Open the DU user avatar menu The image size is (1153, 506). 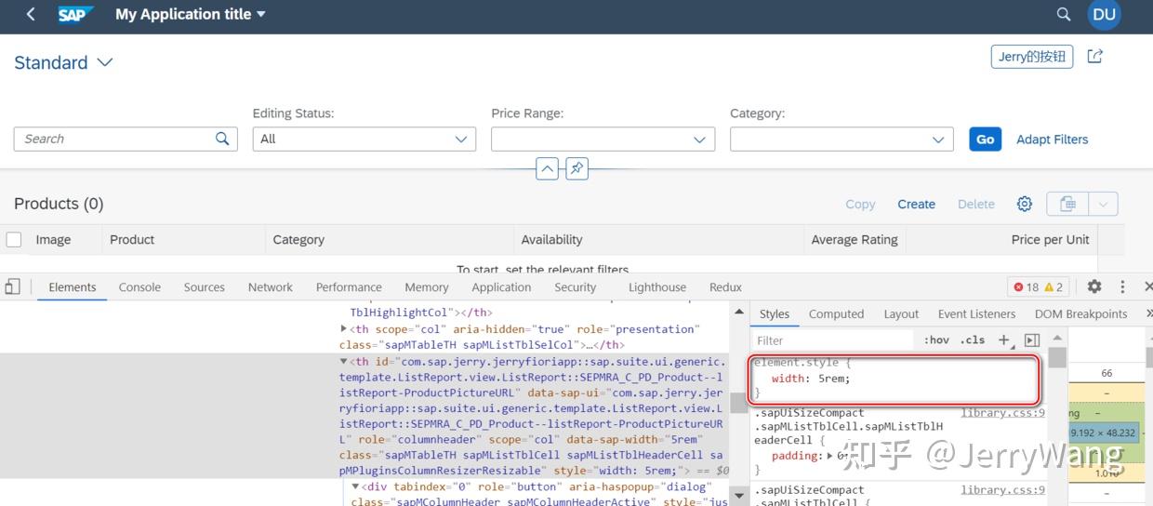[x=1104, y=14]
